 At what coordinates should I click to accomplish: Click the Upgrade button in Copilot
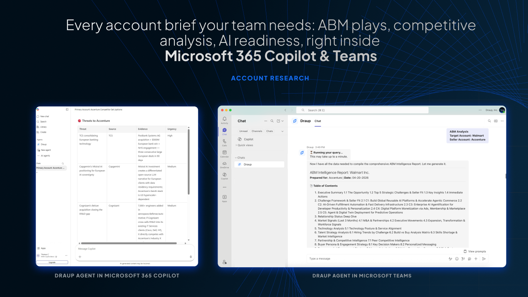tap(52, 262)
